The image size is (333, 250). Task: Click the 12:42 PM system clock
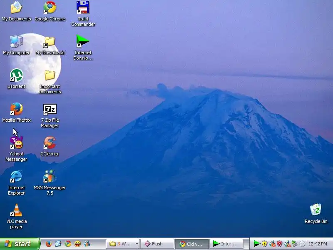coord(318,244)
